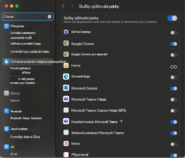This screenshot has height=158, width=185.
Task: Select Velikost a umístění (lupa) result
Action: coord(26,44)
